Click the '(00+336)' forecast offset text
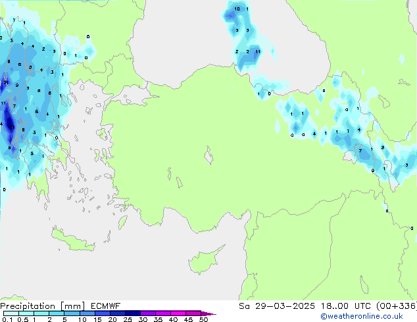 coord(397,306)
